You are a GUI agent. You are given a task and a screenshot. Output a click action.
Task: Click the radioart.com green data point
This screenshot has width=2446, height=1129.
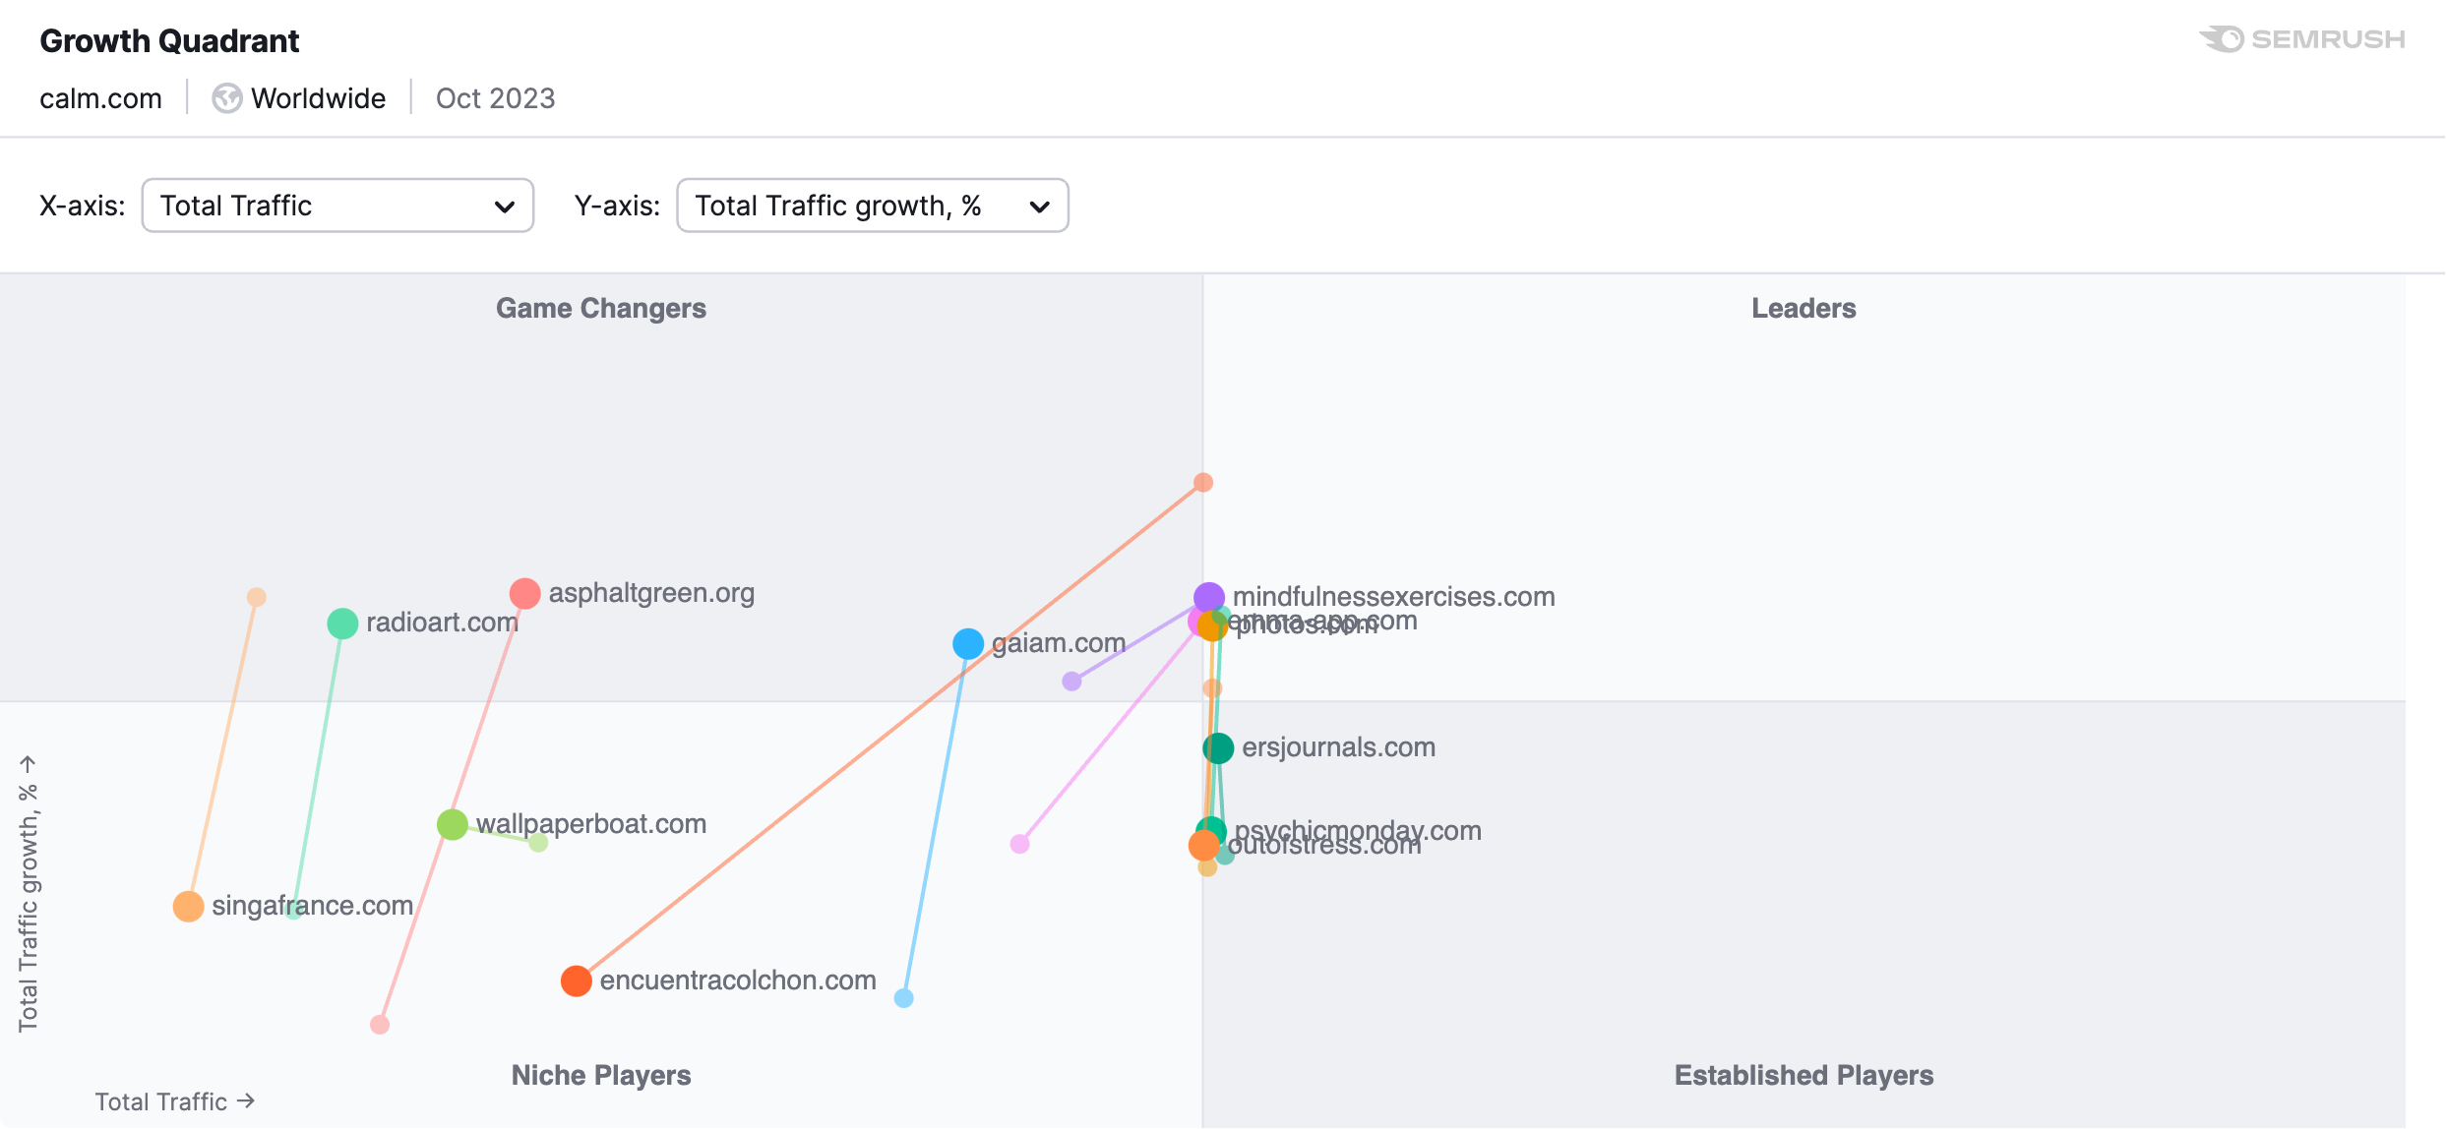tap(342, 623)
